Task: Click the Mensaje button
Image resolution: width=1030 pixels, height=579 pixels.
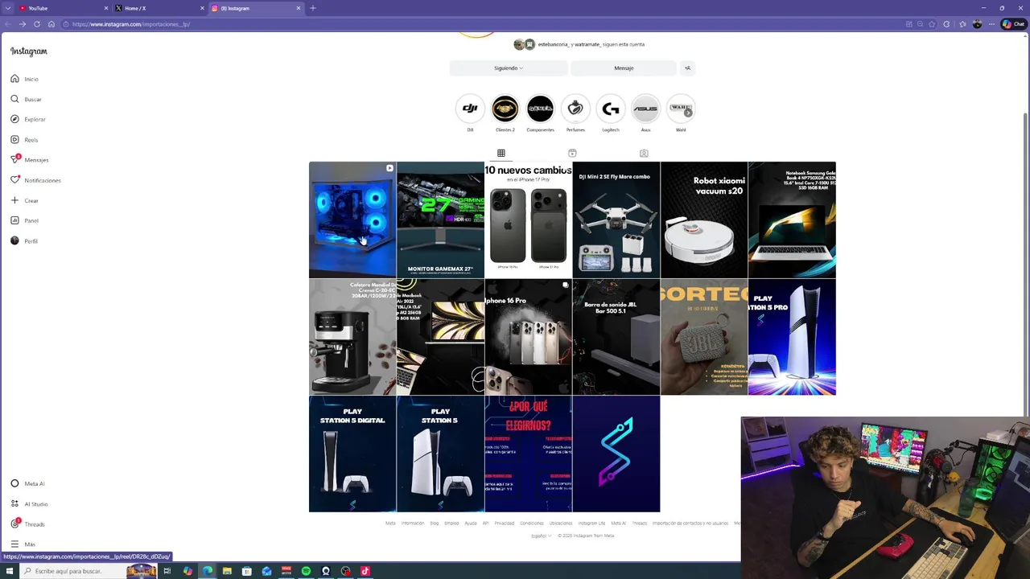Action: pos(624,68)
